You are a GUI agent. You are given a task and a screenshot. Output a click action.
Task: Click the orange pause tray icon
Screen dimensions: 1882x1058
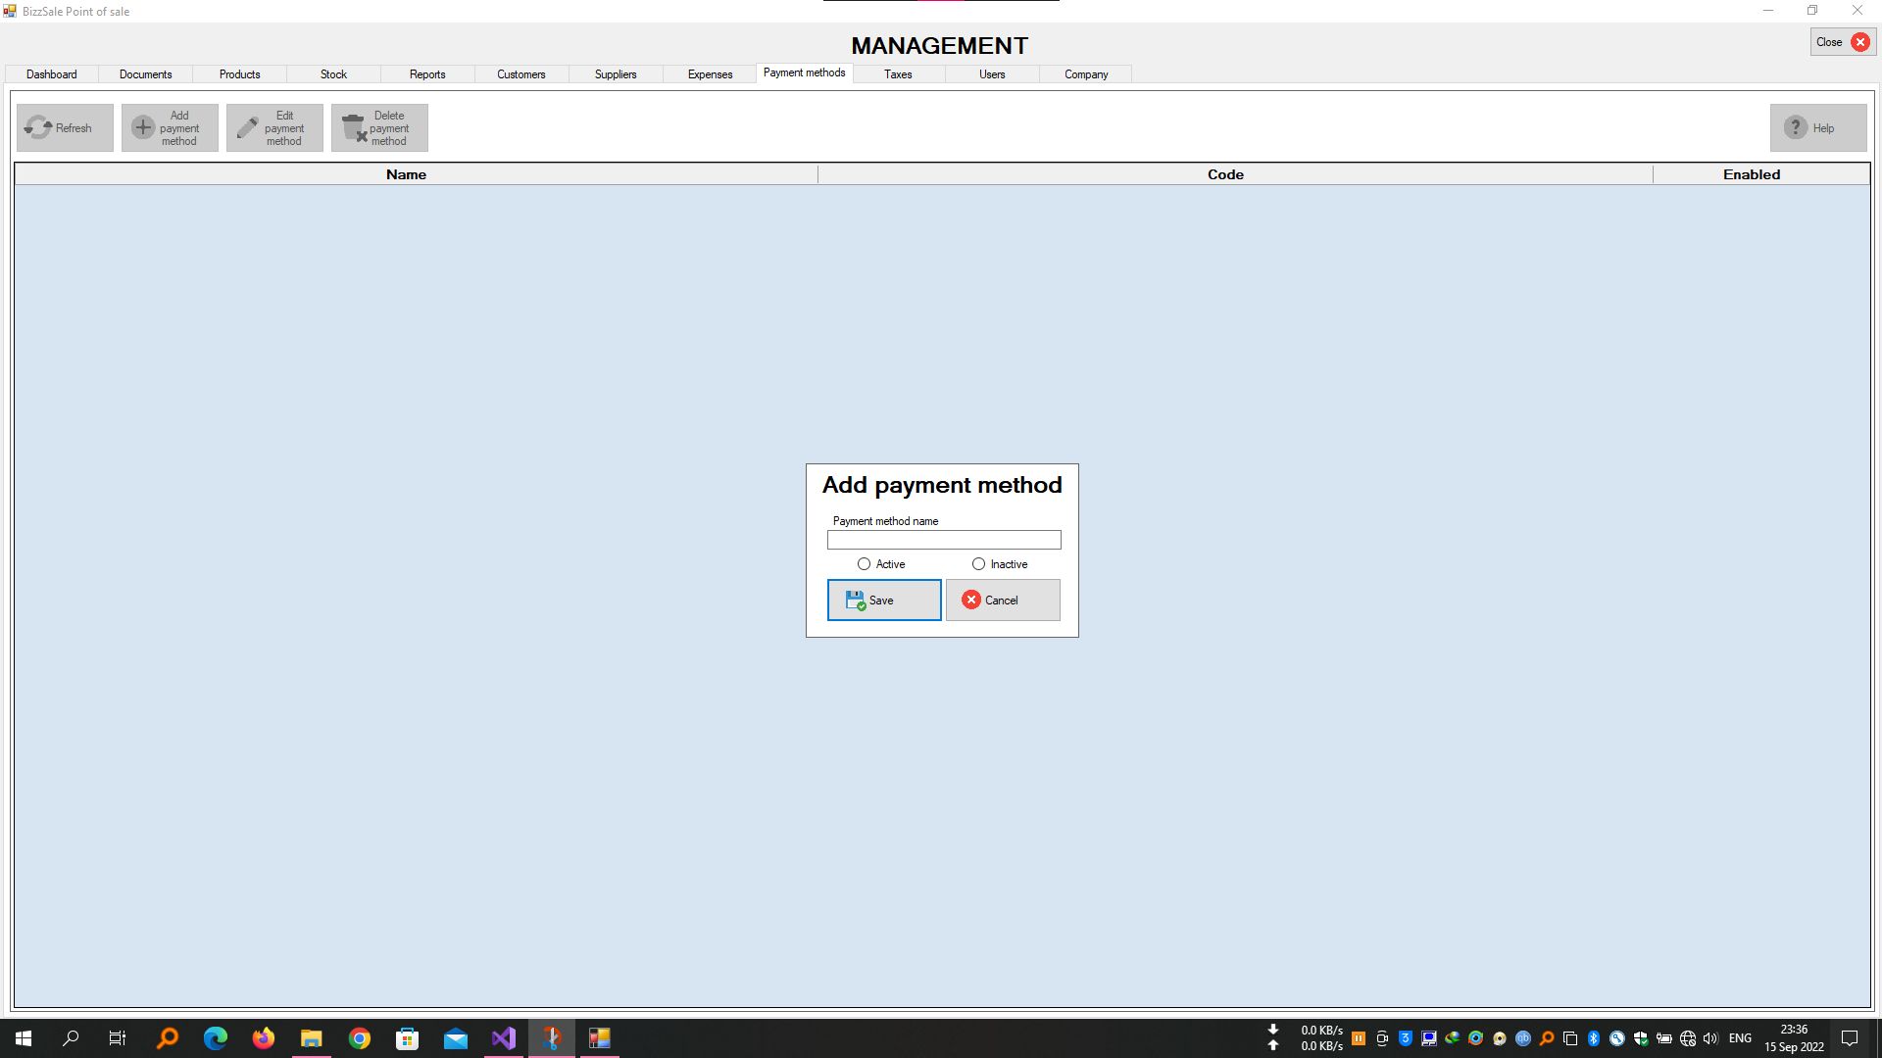click(1359, 1038)
